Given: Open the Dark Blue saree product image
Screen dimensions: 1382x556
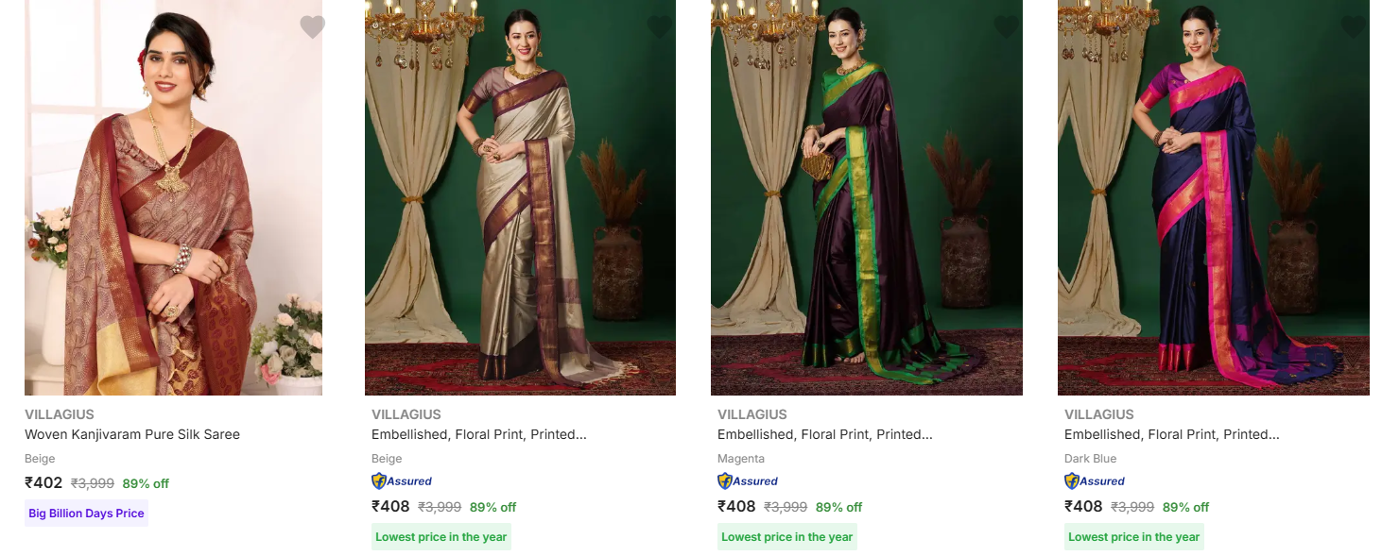Looking at the screenshot, I should coord(1214,197).
